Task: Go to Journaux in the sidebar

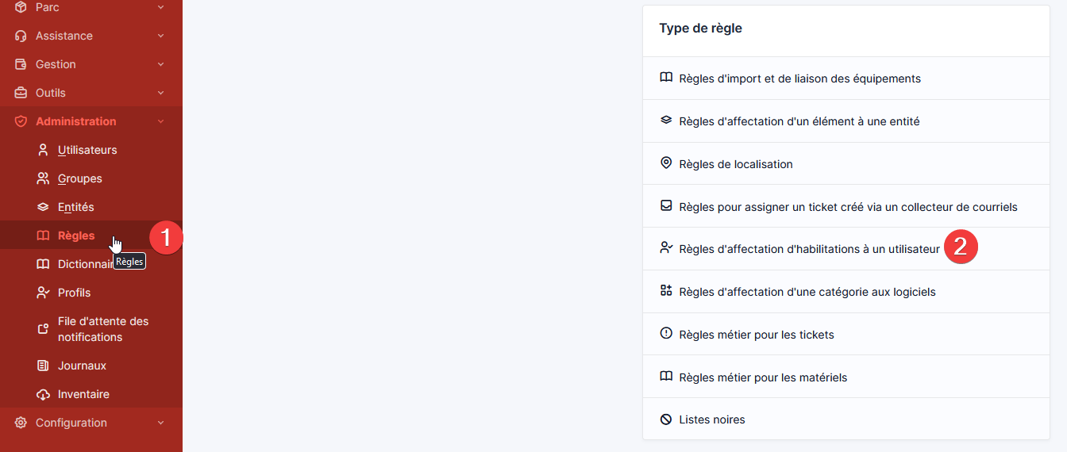Action: (82, 366)
